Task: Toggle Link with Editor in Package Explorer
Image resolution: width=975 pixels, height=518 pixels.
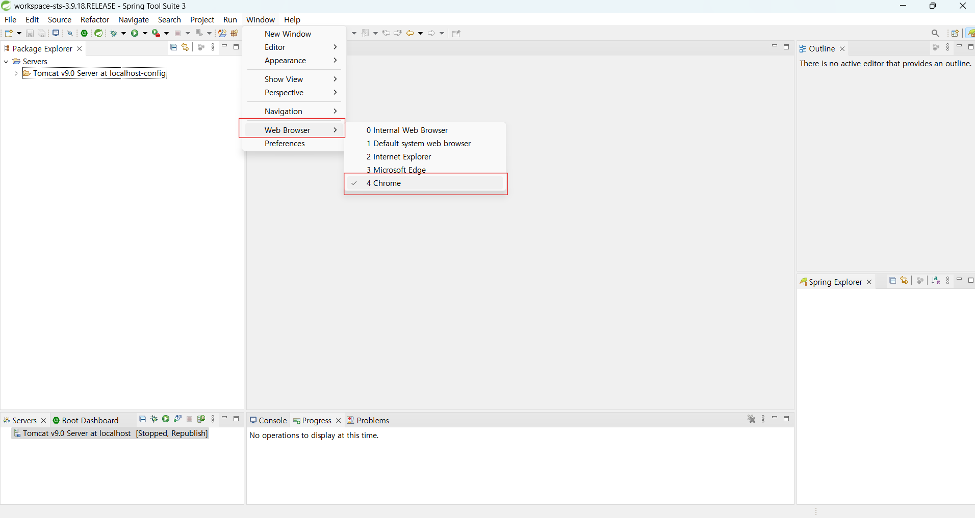Action: [185, 47]
